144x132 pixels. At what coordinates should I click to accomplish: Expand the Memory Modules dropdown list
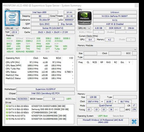107,49
